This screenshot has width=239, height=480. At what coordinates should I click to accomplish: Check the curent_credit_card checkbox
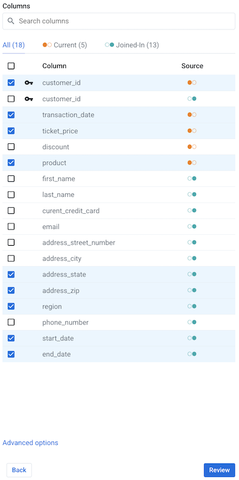pyautogui.click(x=11, y=210)
